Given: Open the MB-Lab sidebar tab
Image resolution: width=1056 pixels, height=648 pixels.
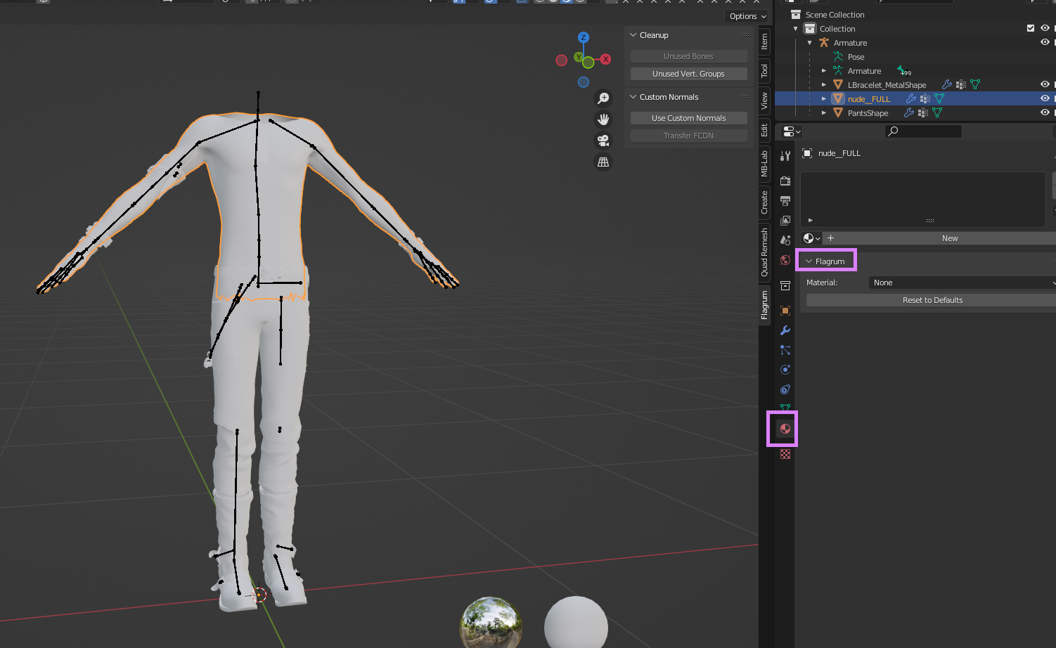Looking at the screenshot, I should [764, 164].
